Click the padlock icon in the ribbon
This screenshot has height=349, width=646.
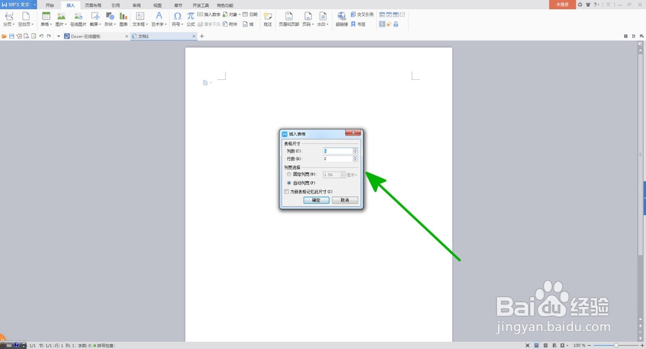396,25
